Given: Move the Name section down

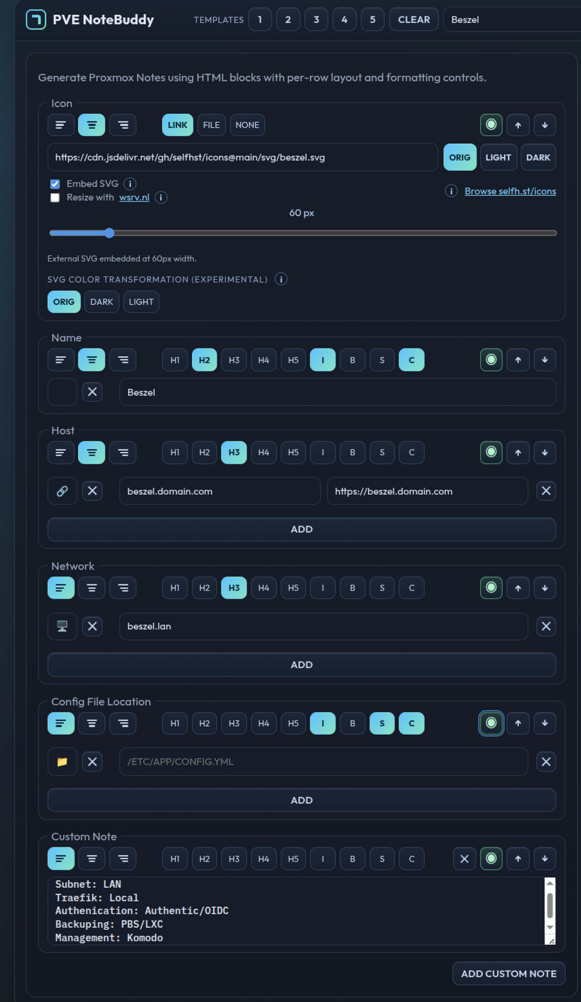Looking at the screenshot, I should point(544,360).
